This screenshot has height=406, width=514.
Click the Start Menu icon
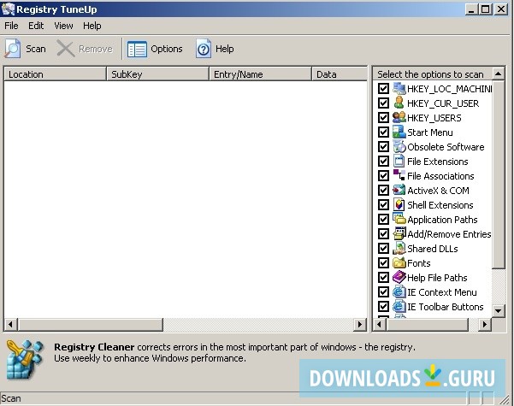(399, 132)
